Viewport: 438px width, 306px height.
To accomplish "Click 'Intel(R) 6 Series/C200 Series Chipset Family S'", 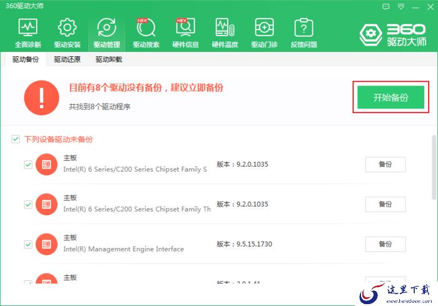I will (135, 169).
